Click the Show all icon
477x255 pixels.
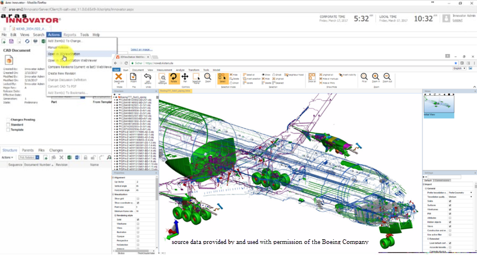(x=312, y=78)
